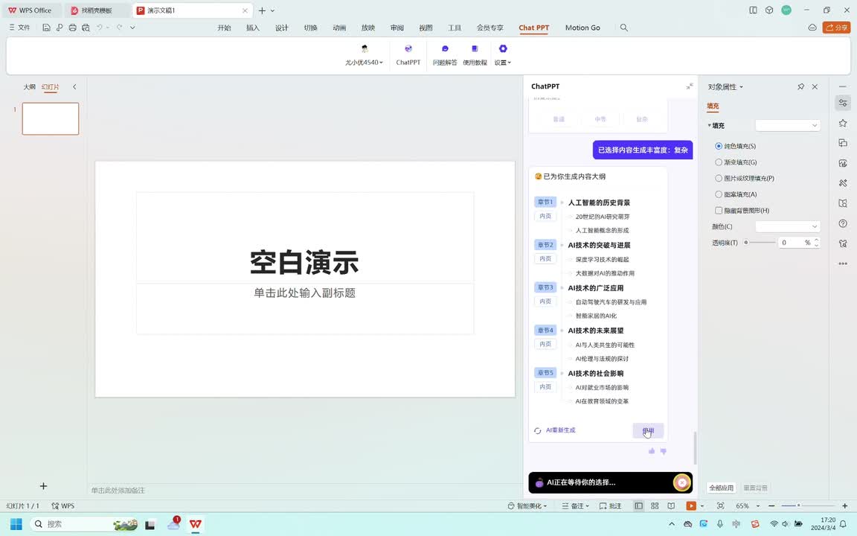The height and width of the screenshot is (536, 857).
Task: Click the search icon in the ribbon
Action: point(624,28)
